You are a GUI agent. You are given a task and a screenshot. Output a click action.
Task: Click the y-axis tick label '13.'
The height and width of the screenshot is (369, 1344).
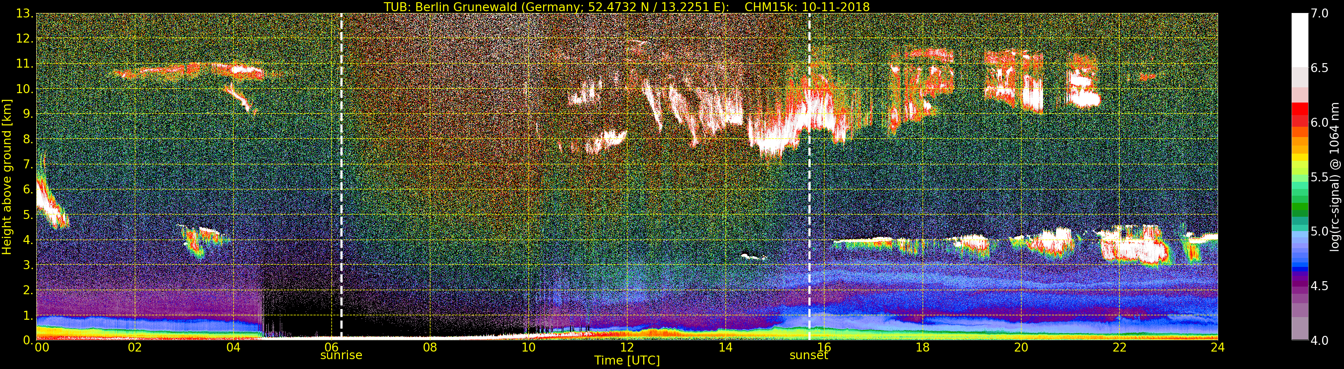(x=25, y=13)
